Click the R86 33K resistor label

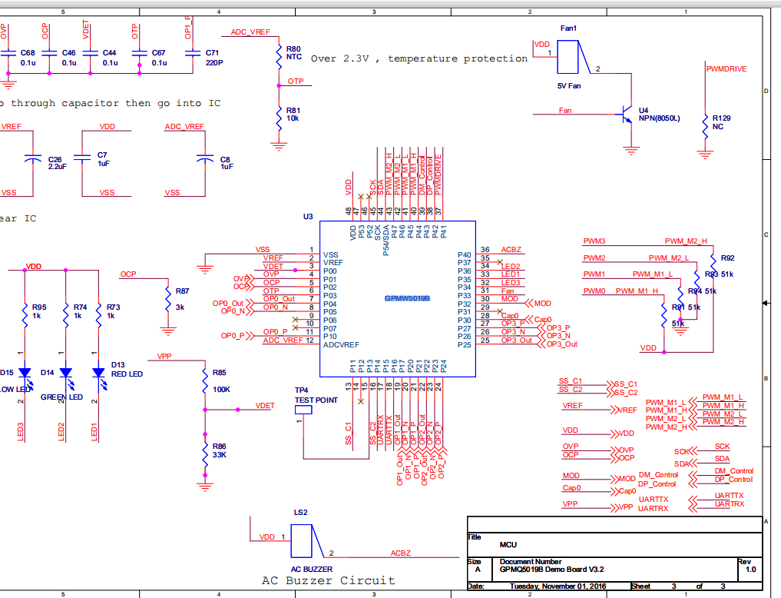point(219,450)
